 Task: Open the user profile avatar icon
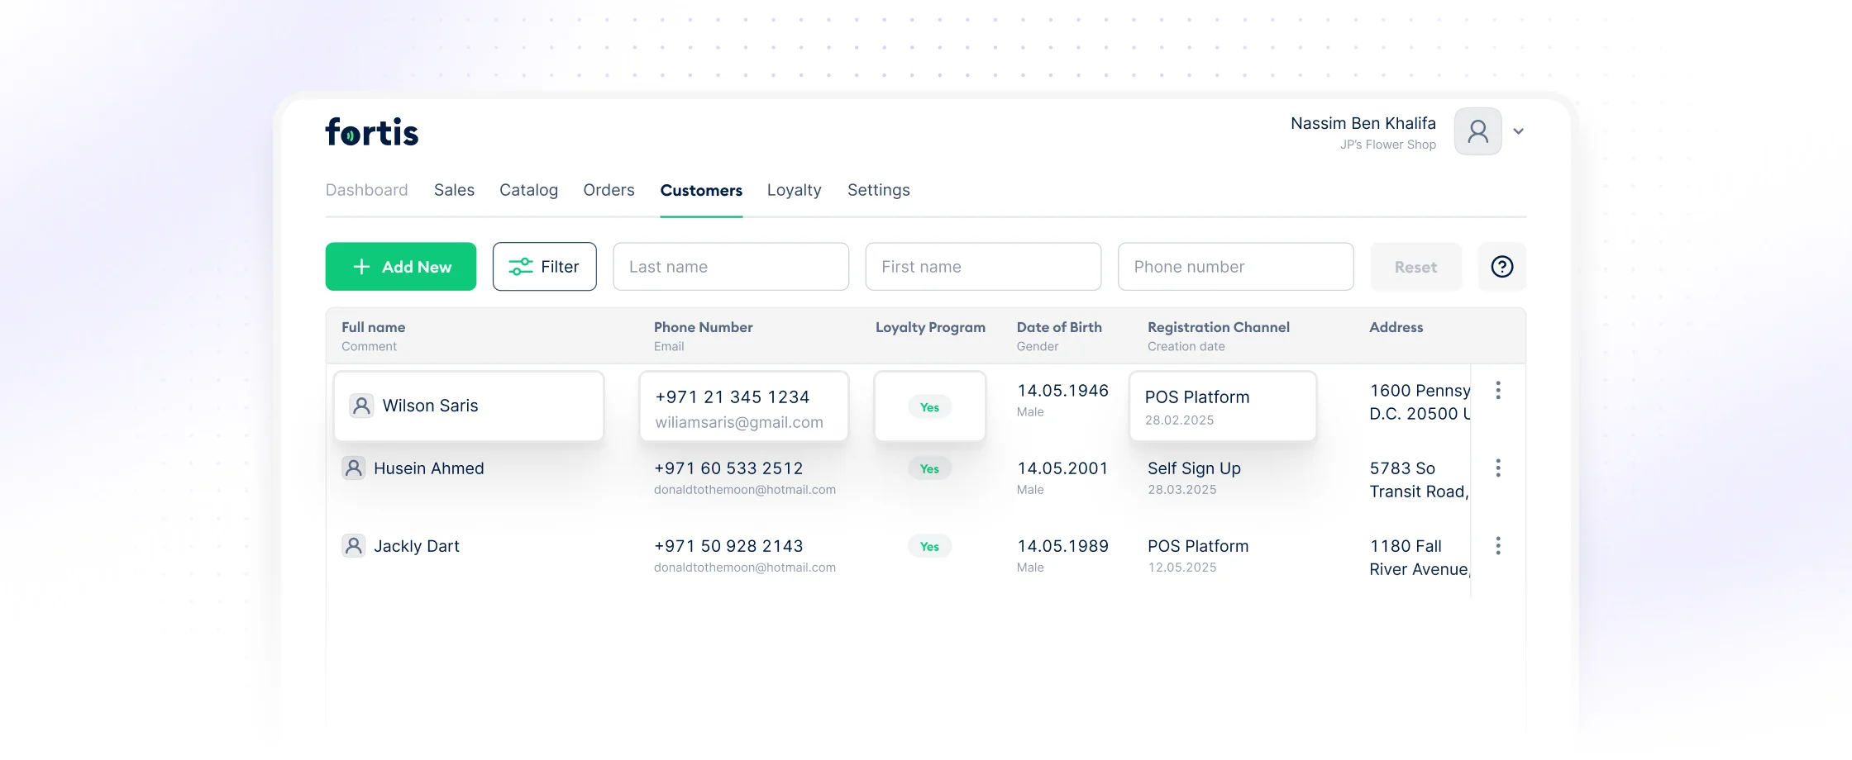1477,131
